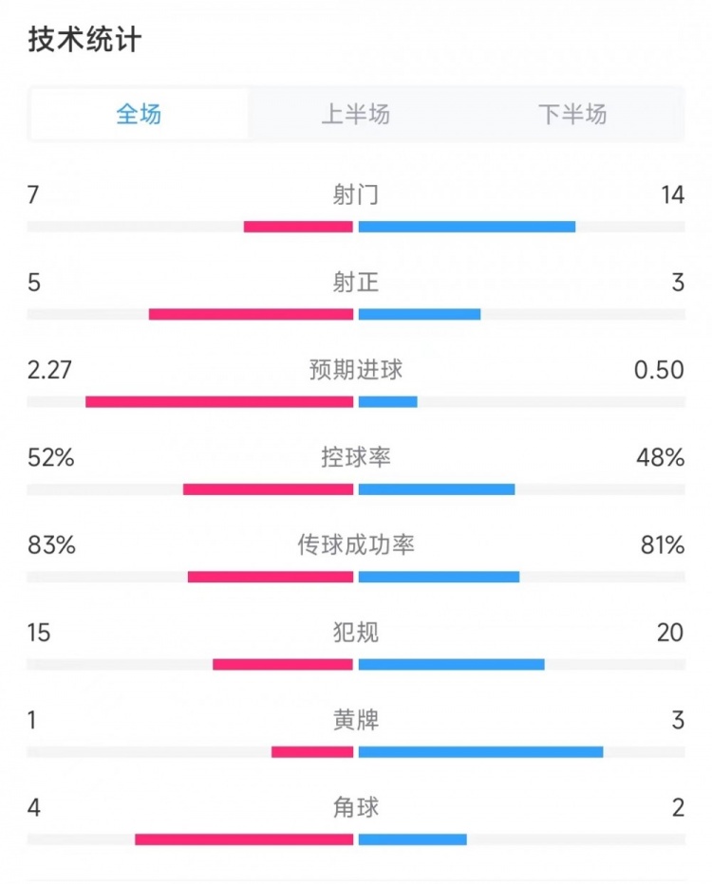Switch to the 全场 tab

tap(139, 114)
